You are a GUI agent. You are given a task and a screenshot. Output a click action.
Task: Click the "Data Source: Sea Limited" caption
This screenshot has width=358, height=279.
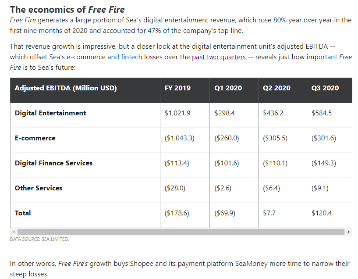[39, 239]
